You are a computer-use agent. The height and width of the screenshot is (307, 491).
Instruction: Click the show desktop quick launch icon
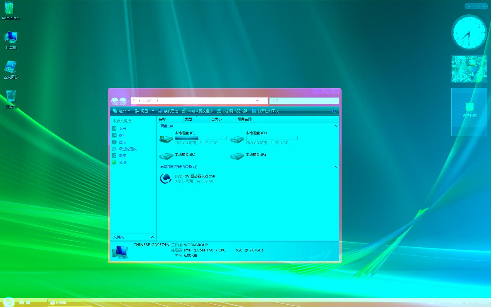coord(21,302)
